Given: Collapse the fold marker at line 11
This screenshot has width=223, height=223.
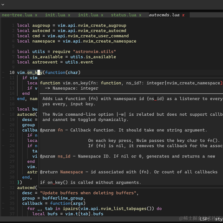Looking at the screenshot, I should pos(3,78).
